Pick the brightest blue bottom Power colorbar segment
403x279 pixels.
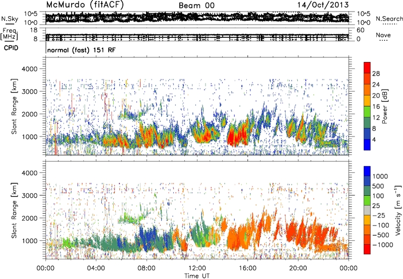click(367, 145)
